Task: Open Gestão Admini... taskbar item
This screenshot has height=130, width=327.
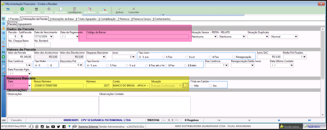Action: (x=291, y=127)
